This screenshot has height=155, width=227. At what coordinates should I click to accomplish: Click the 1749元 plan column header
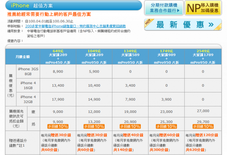point(166,57)
